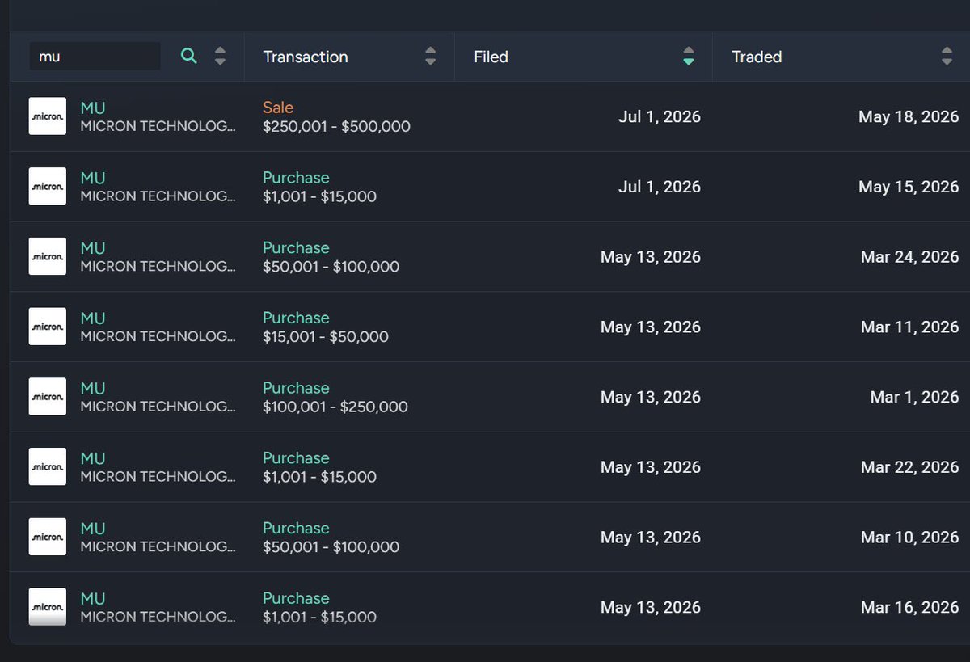Select "Jul 1, 2026" filed date in Sale row
970x662 pixels.
pos(660,117)
